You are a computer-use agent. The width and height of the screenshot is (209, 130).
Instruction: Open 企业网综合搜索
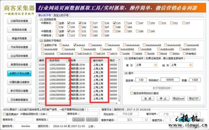19,56
